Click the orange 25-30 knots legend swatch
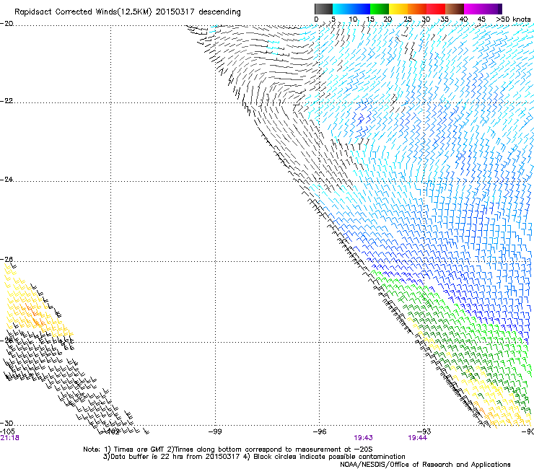 click(x=417, y=9)
